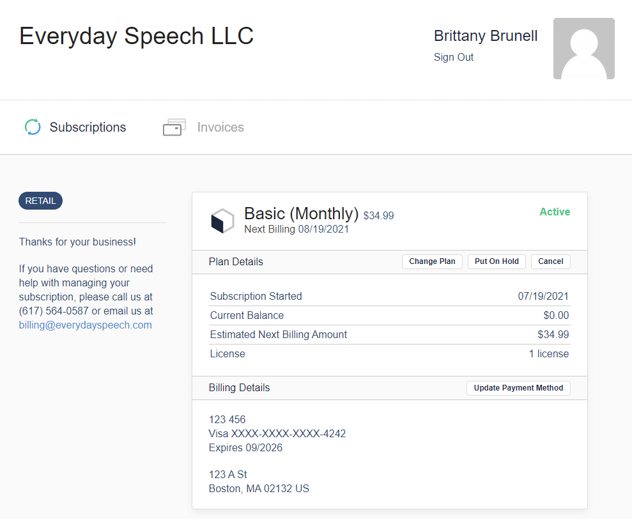Click the Subscriptions refresh-arrows icon
Viewport: 632px width, 519px height.
click(x=33, y=127)
